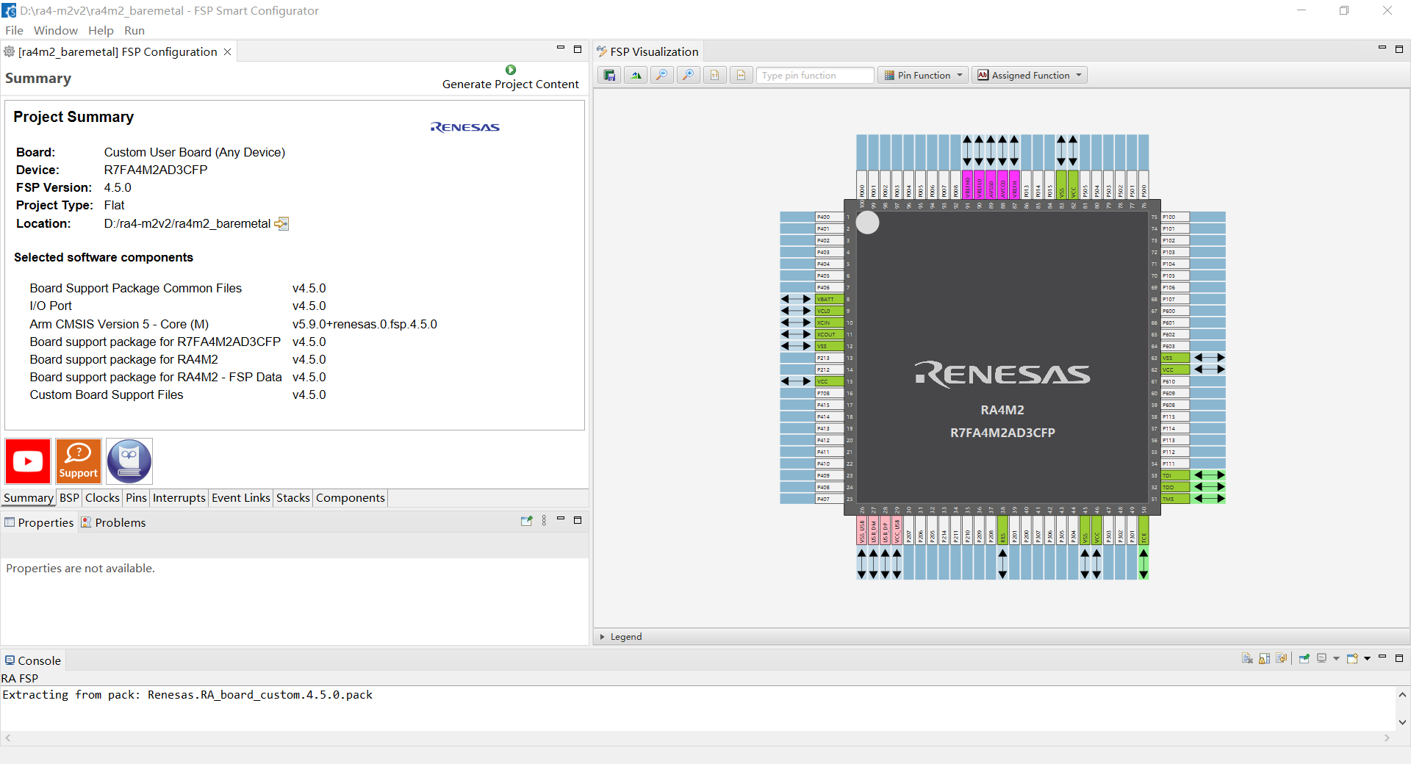Open the Pin Function dropdown
Screen dimensions: 1411x764
pyautogui.click(x=923, y=75)
